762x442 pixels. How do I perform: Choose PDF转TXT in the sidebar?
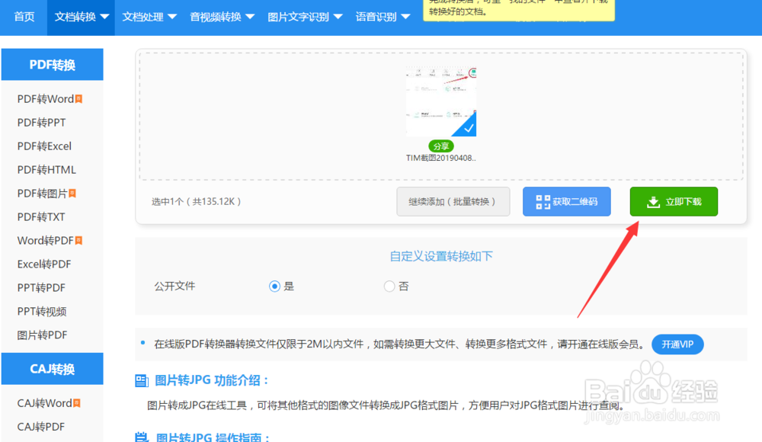(x=41, y=217)
